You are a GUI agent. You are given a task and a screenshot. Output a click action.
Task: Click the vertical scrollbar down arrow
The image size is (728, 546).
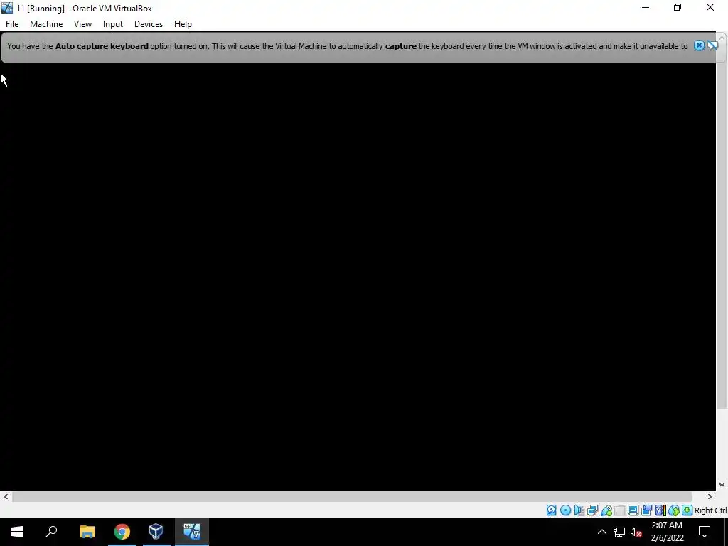722,485
